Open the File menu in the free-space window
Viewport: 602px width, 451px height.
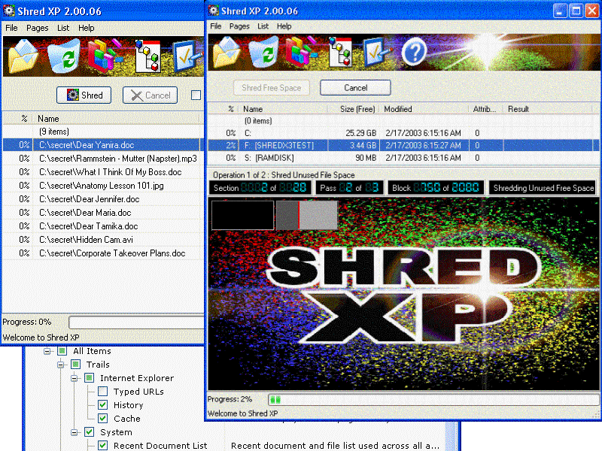pos(216,26)
